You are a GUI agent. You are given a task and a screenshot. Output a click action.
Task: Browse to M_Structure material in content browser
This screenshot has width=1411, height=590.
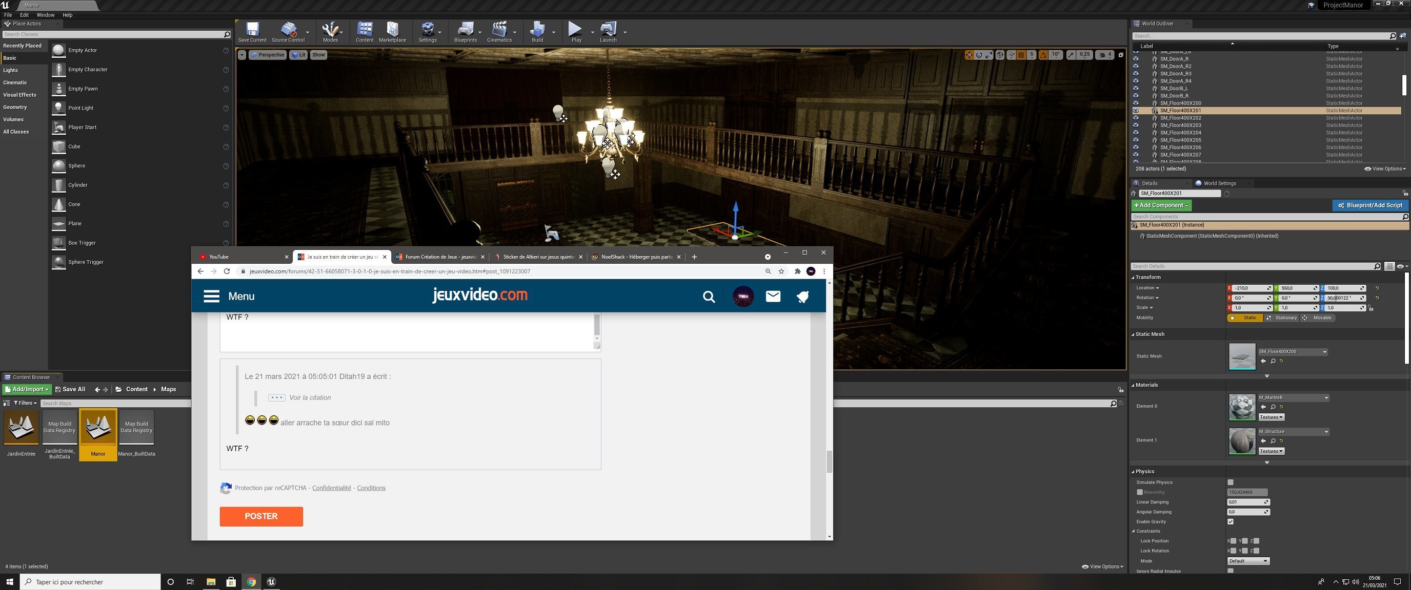click(1273, 440)
